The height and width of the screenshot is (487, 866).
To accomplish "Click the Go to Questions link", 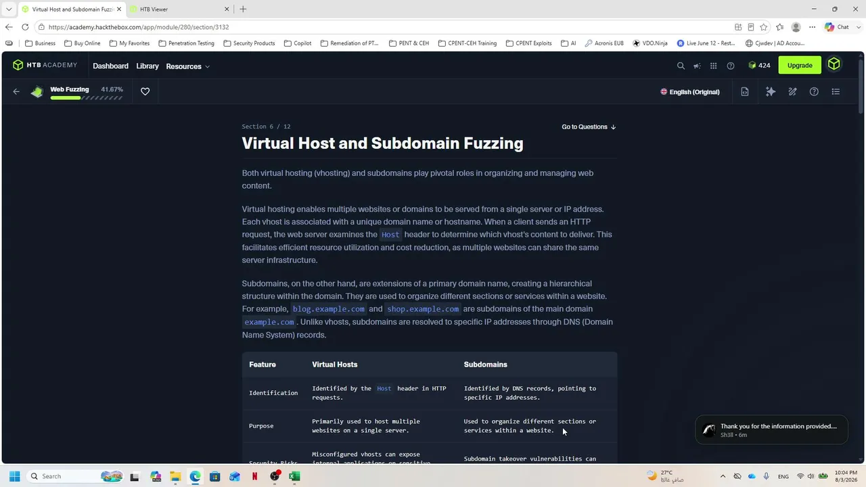I will 589,126.
